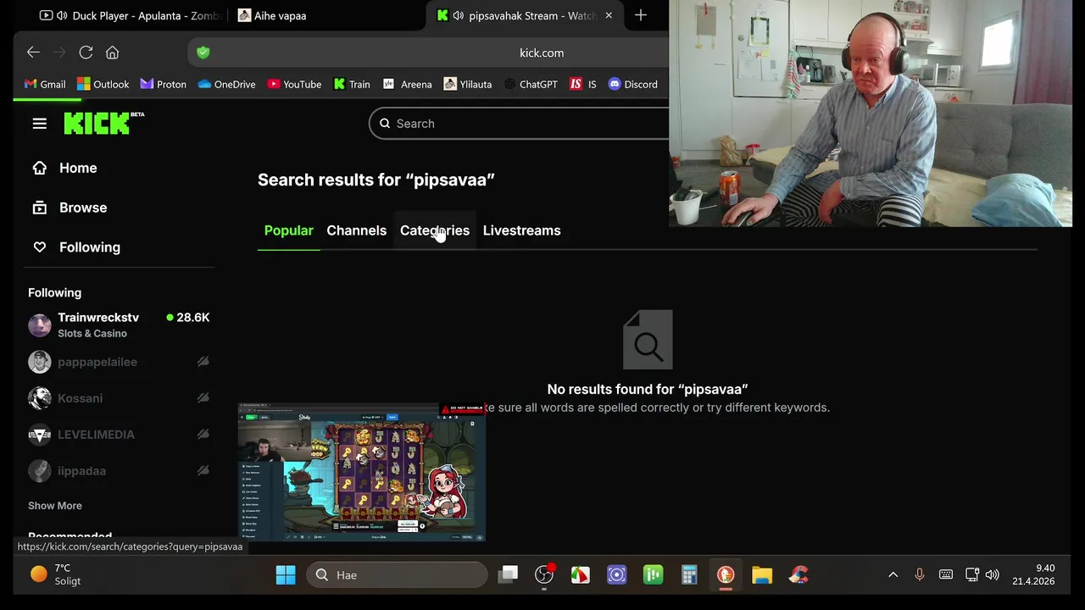Open Outlook bookmark

tap(103, 84)
